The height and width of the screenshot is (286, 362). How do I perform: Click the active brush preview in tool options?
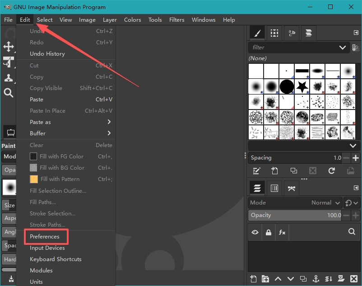(x=9, y=187)
